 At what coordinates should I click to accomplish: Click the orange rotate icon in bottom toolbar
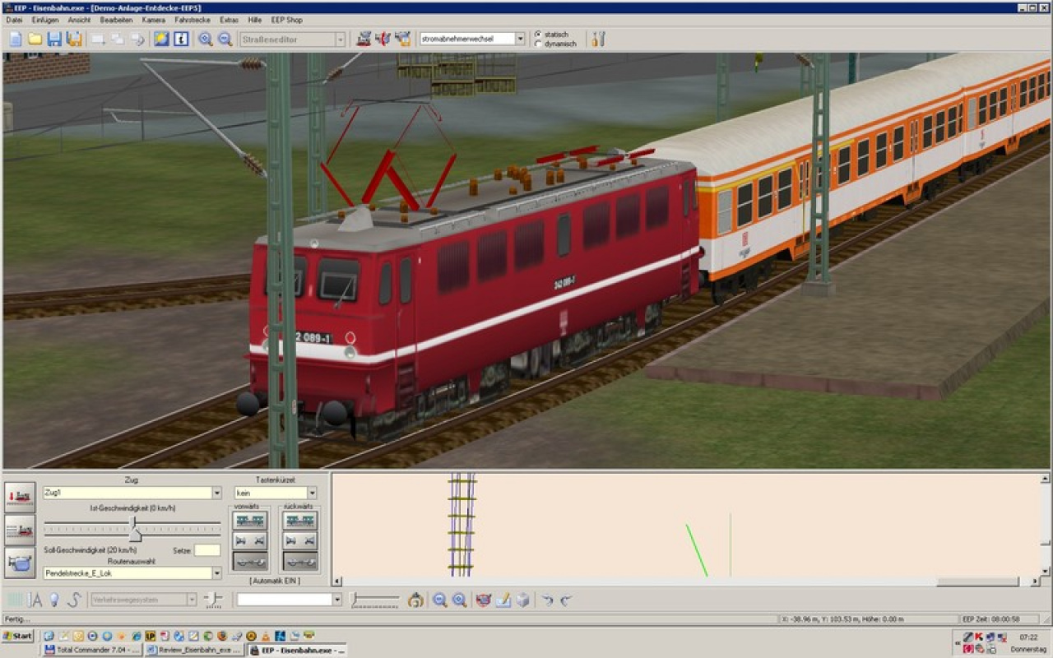click(x=415, y=600)
